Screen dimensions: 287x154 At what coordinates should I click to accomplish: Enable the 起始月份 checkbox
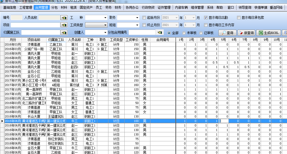click(x=144, y=18)
